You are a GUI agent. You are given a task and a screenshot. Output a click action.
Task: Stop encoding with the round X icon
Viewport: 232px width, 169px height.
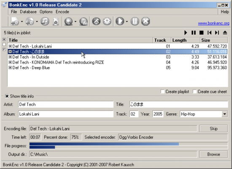[x=146, y=21]
